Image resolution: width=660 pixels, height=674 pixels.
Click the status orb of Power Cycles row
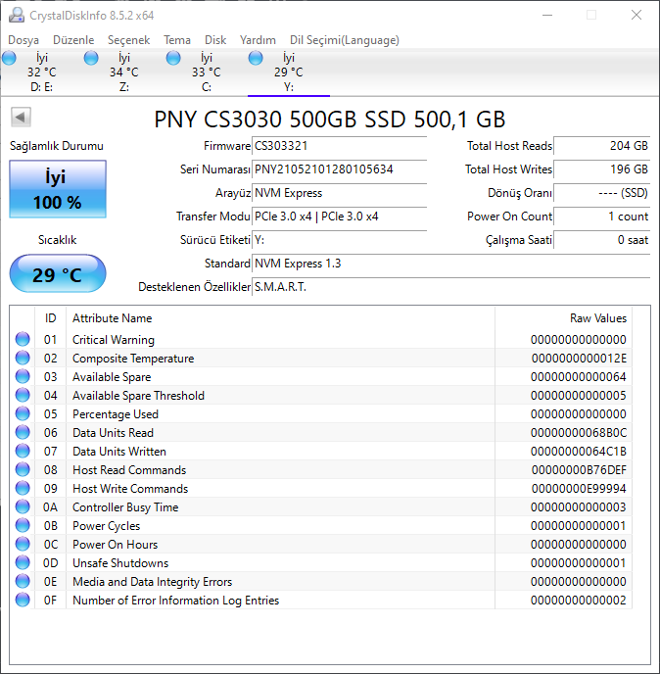pos(23,525)
